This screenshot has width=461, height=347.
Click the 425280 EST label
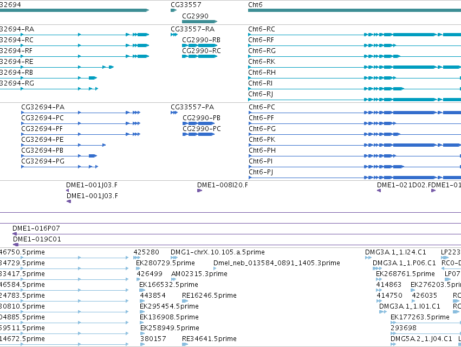coord(146,252)
